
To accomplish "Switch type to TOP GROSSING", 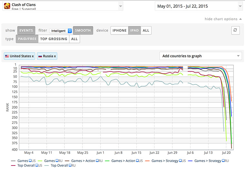I will 54,39.
